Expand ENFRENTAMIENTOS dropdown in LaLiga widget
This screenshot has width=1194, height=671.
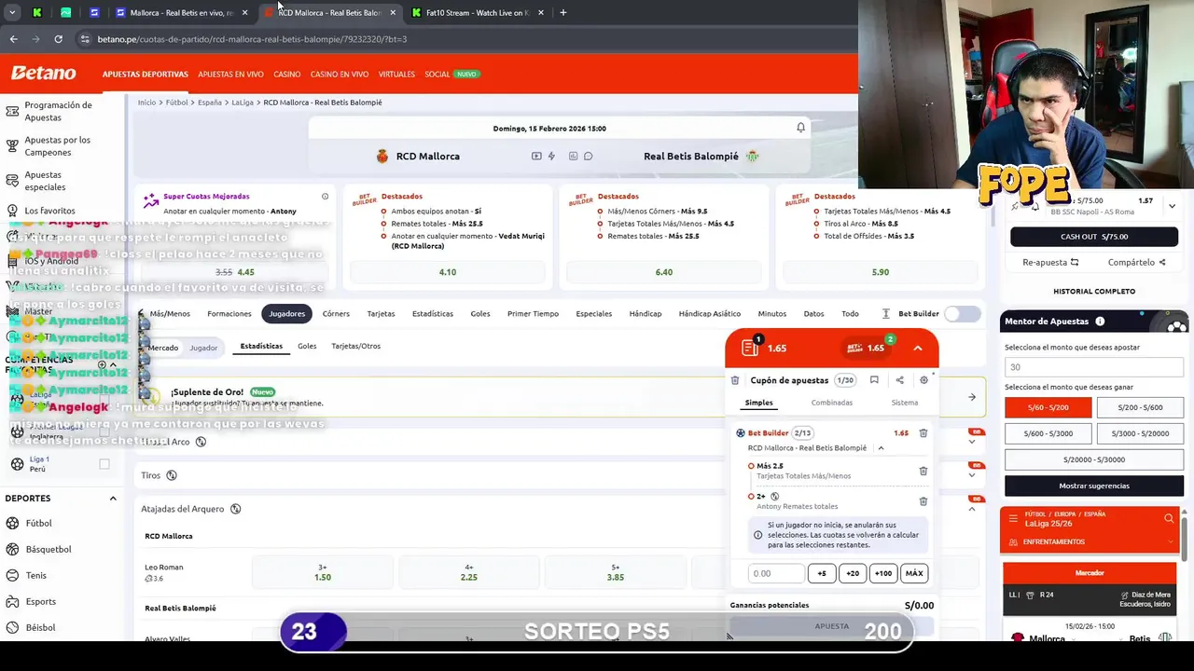tap(1171, 541)
